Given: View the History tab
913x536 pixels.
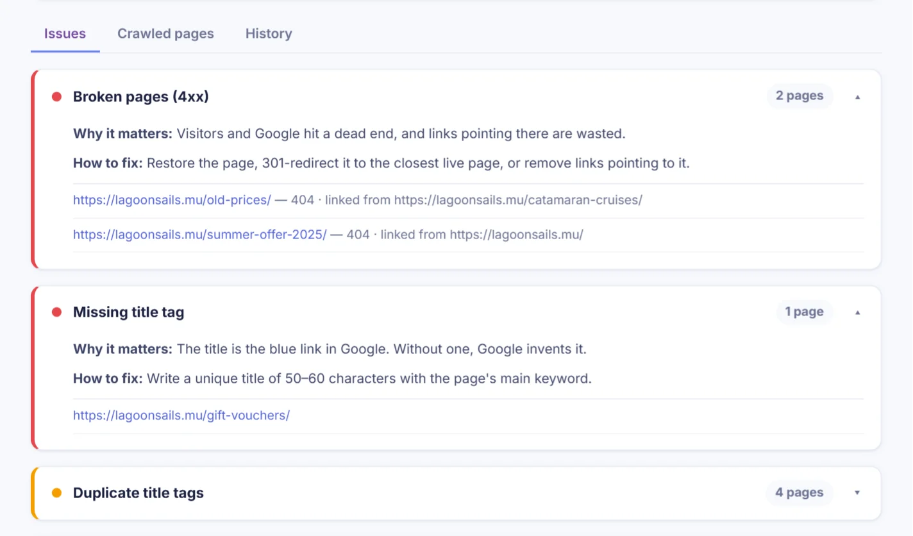Looking at the screenshot, I should point(269,34).
